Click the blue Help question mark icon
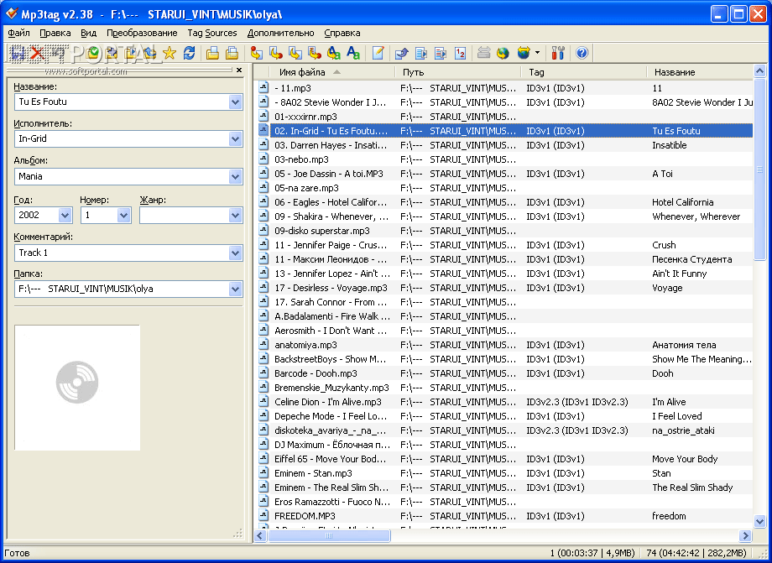The height and width of the screenshot is (563, 772). coord(582,53)
